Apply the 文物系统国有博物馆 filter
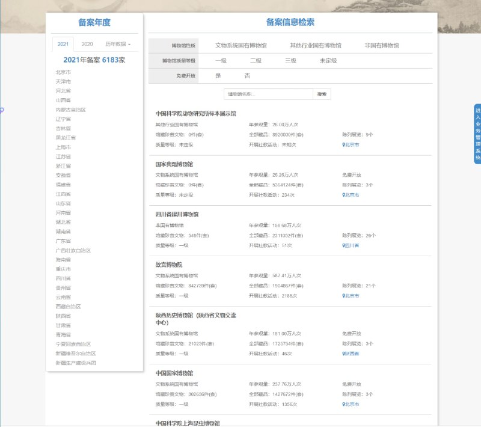Image resolution: width=481 pixels, height=427 pixels. [241, 44]
